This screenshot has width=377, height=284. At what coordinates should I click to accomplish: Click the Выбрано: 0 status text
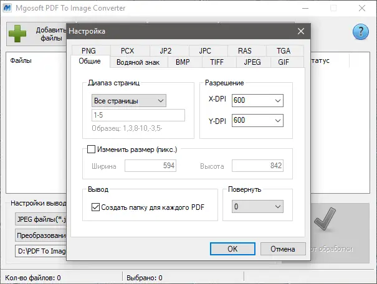(145, 278)
